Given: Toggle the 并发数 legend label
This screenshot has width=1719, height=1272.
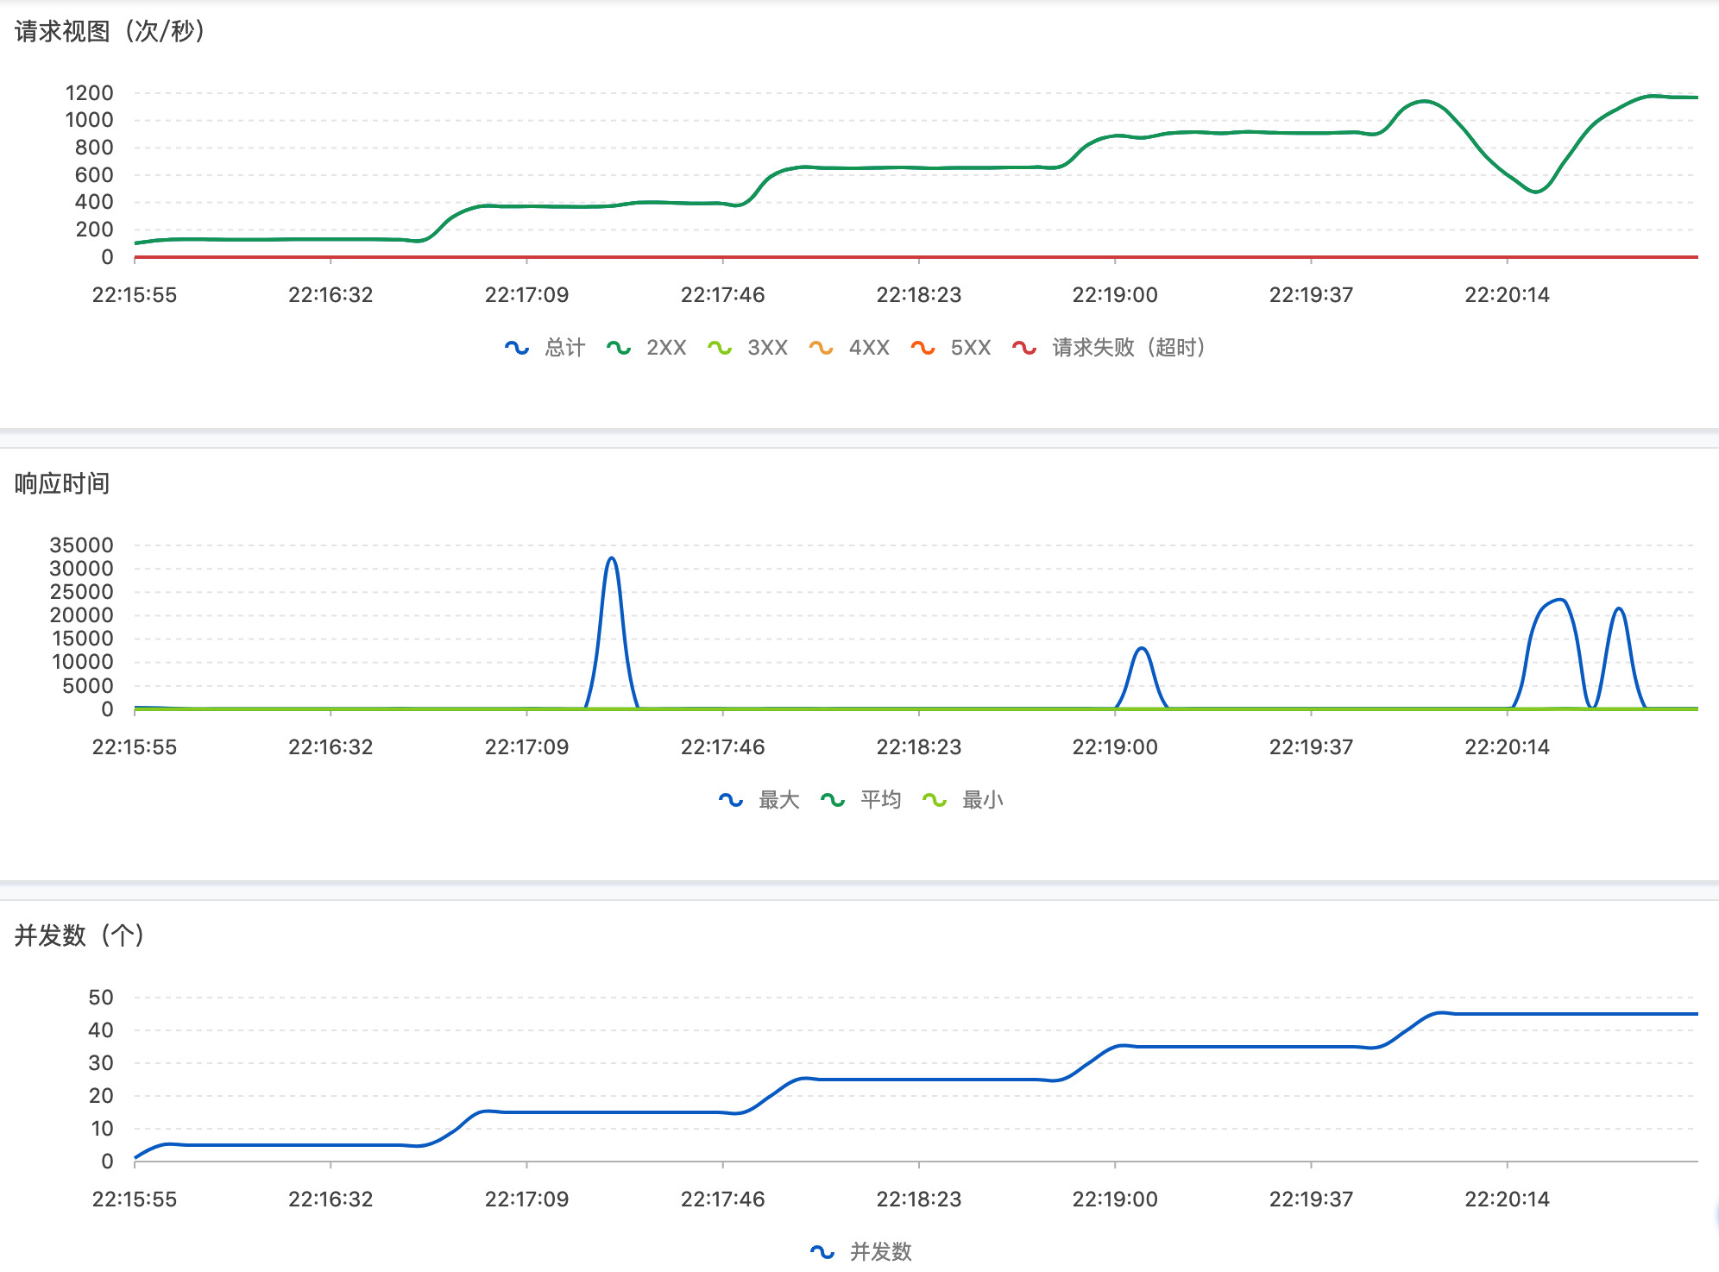Looking at the screenshot, I should pyautogui.click(x=881, y=1252).
